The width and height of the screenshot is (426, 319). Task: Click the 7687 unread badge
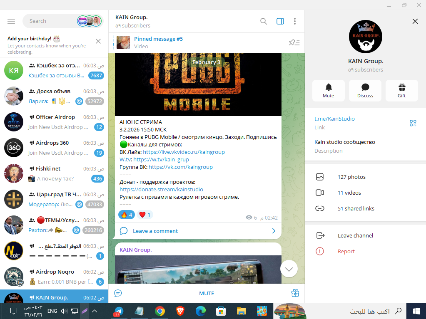pos(96,75)
